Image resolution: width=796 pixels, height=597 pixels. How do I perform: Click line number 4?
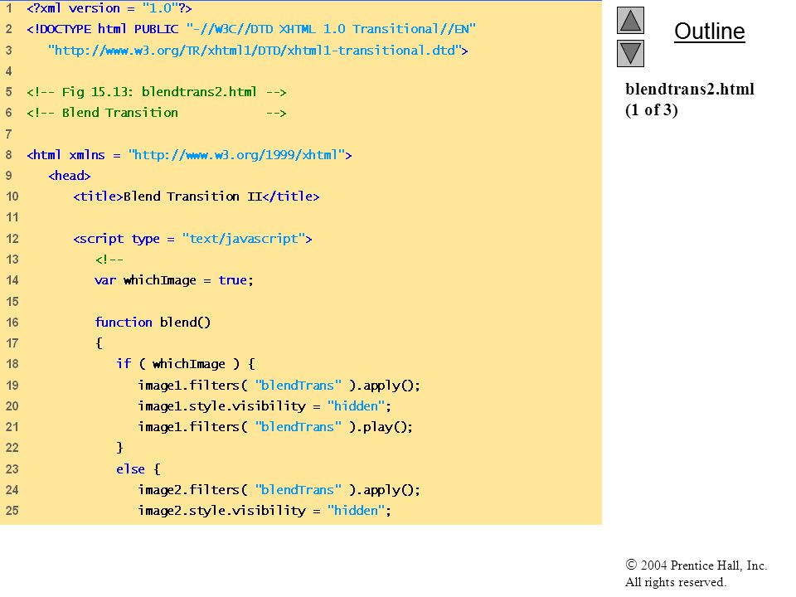pyautogui.click(x=8, y=71)
